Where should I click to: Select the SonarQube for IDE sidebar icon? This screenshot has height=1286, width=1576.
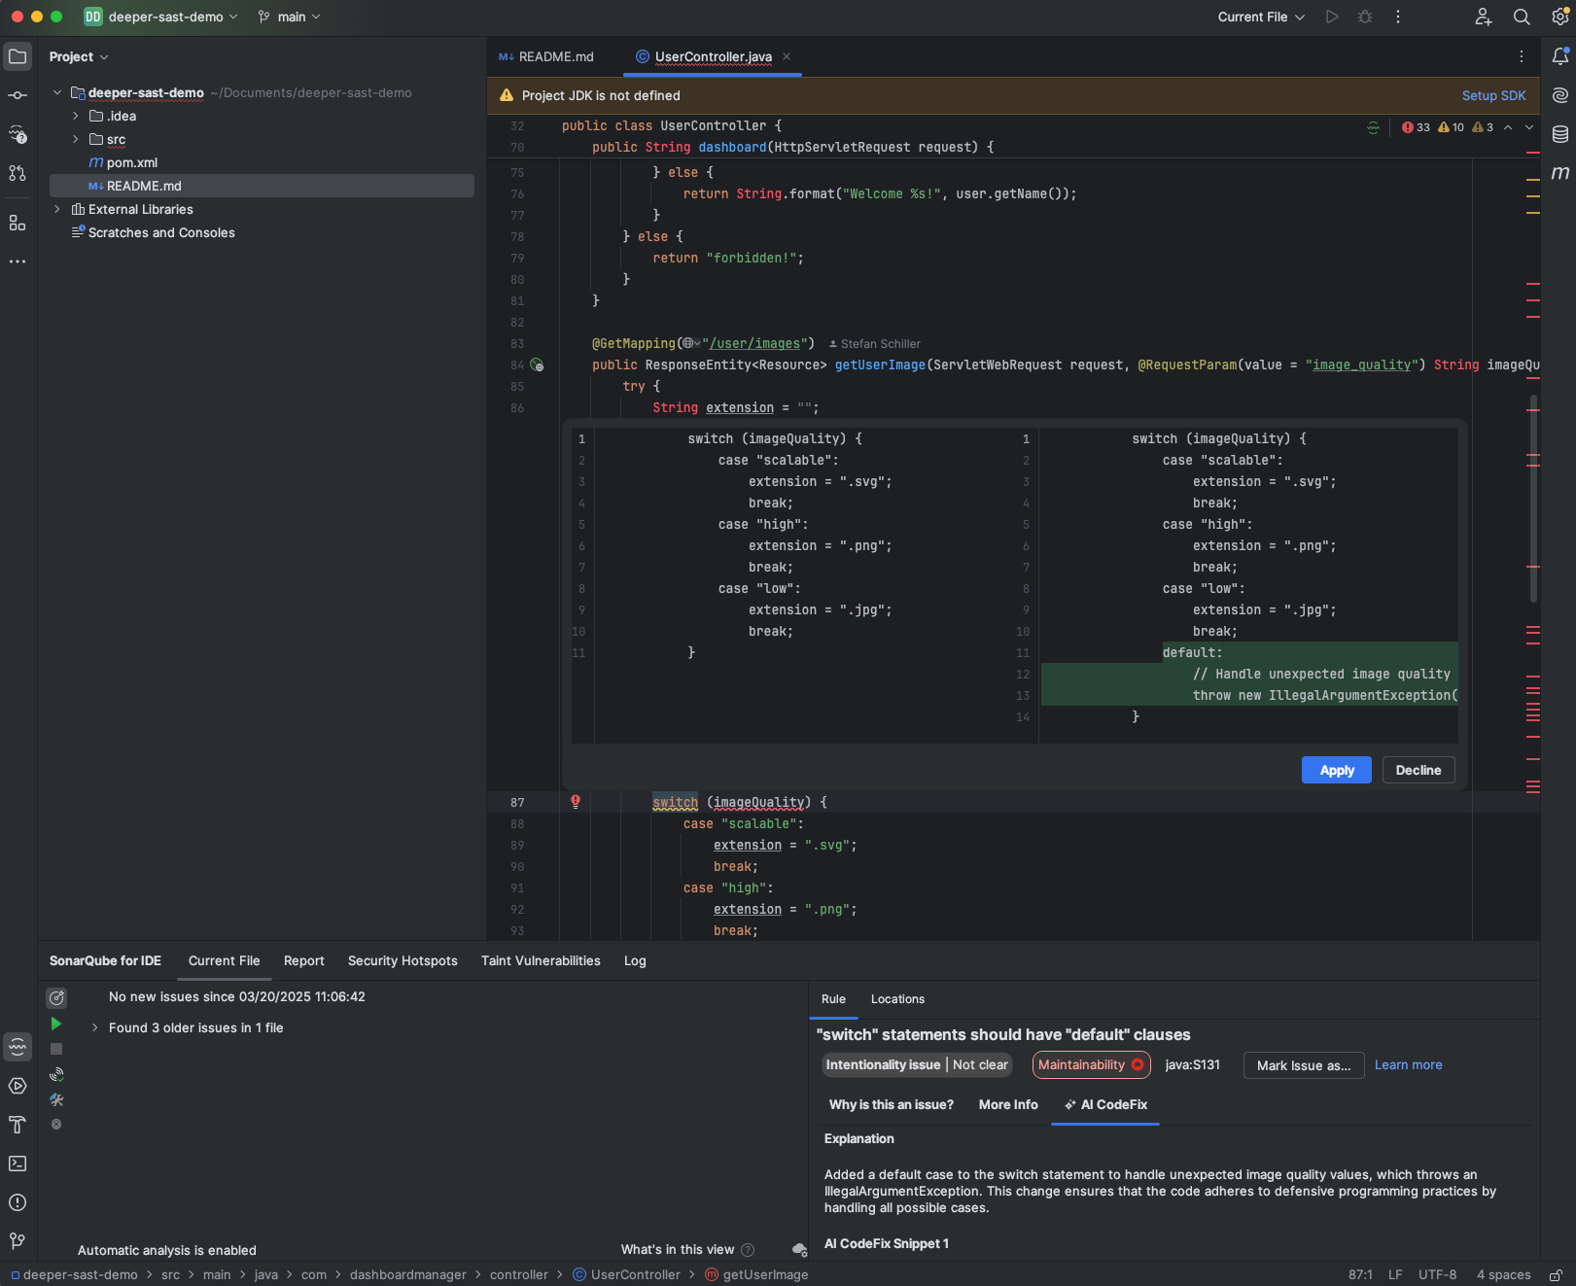(18, 1048)
